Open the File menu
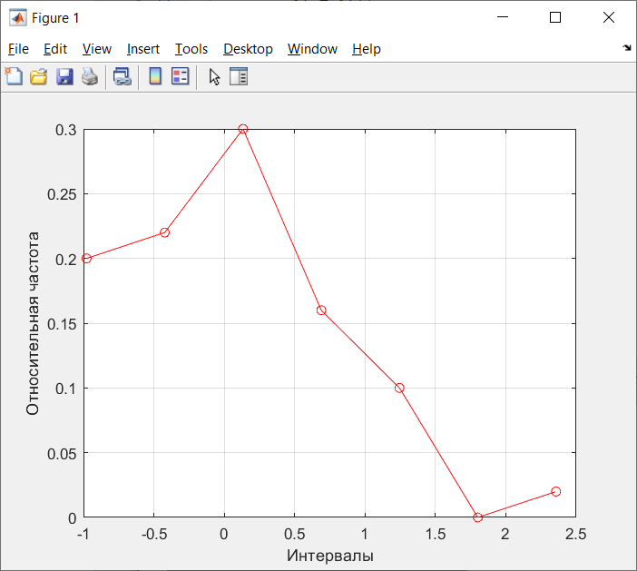The image size is (637, 571). coord(18,49)
